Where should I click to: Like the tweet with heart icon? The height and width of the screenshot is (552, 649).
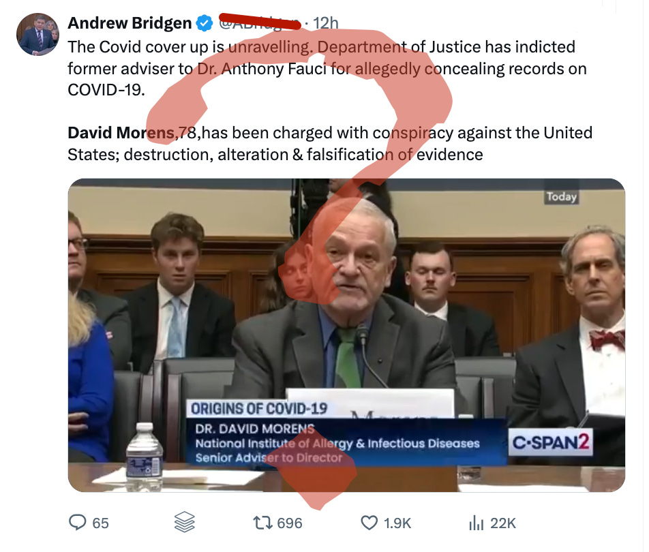point(369,523)
